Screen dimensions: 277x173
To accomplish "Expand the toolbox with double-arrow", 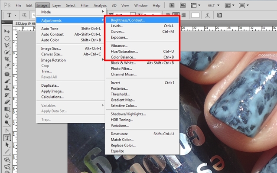I will coord(3,22).
